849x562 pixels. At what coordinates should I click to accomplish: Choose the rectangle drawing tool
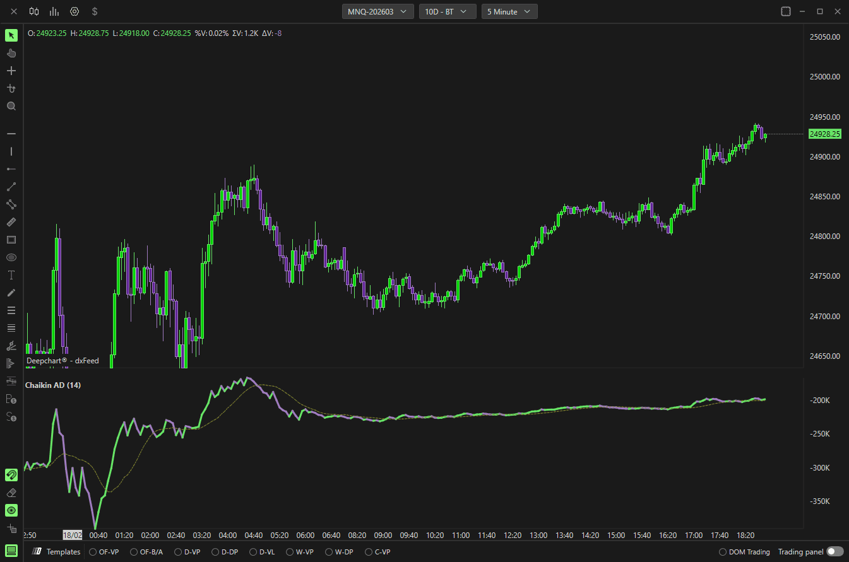click(x=11, y=240)
